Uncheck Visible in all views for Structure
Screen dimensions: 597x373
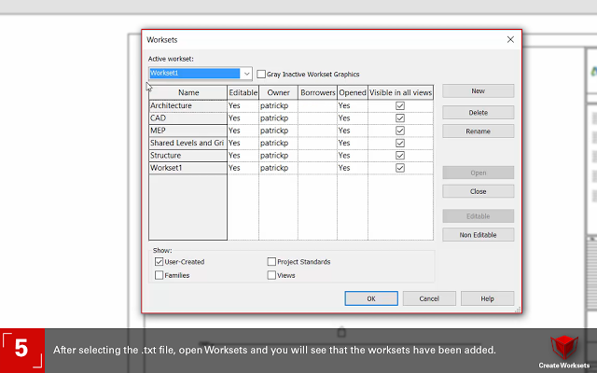click(x=400, y=156)
